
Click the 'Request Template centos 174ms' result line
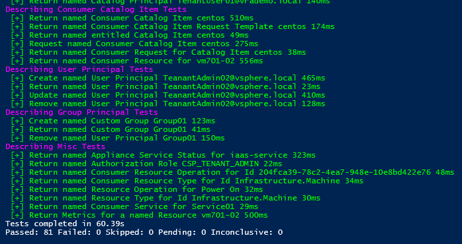[173, 27]
